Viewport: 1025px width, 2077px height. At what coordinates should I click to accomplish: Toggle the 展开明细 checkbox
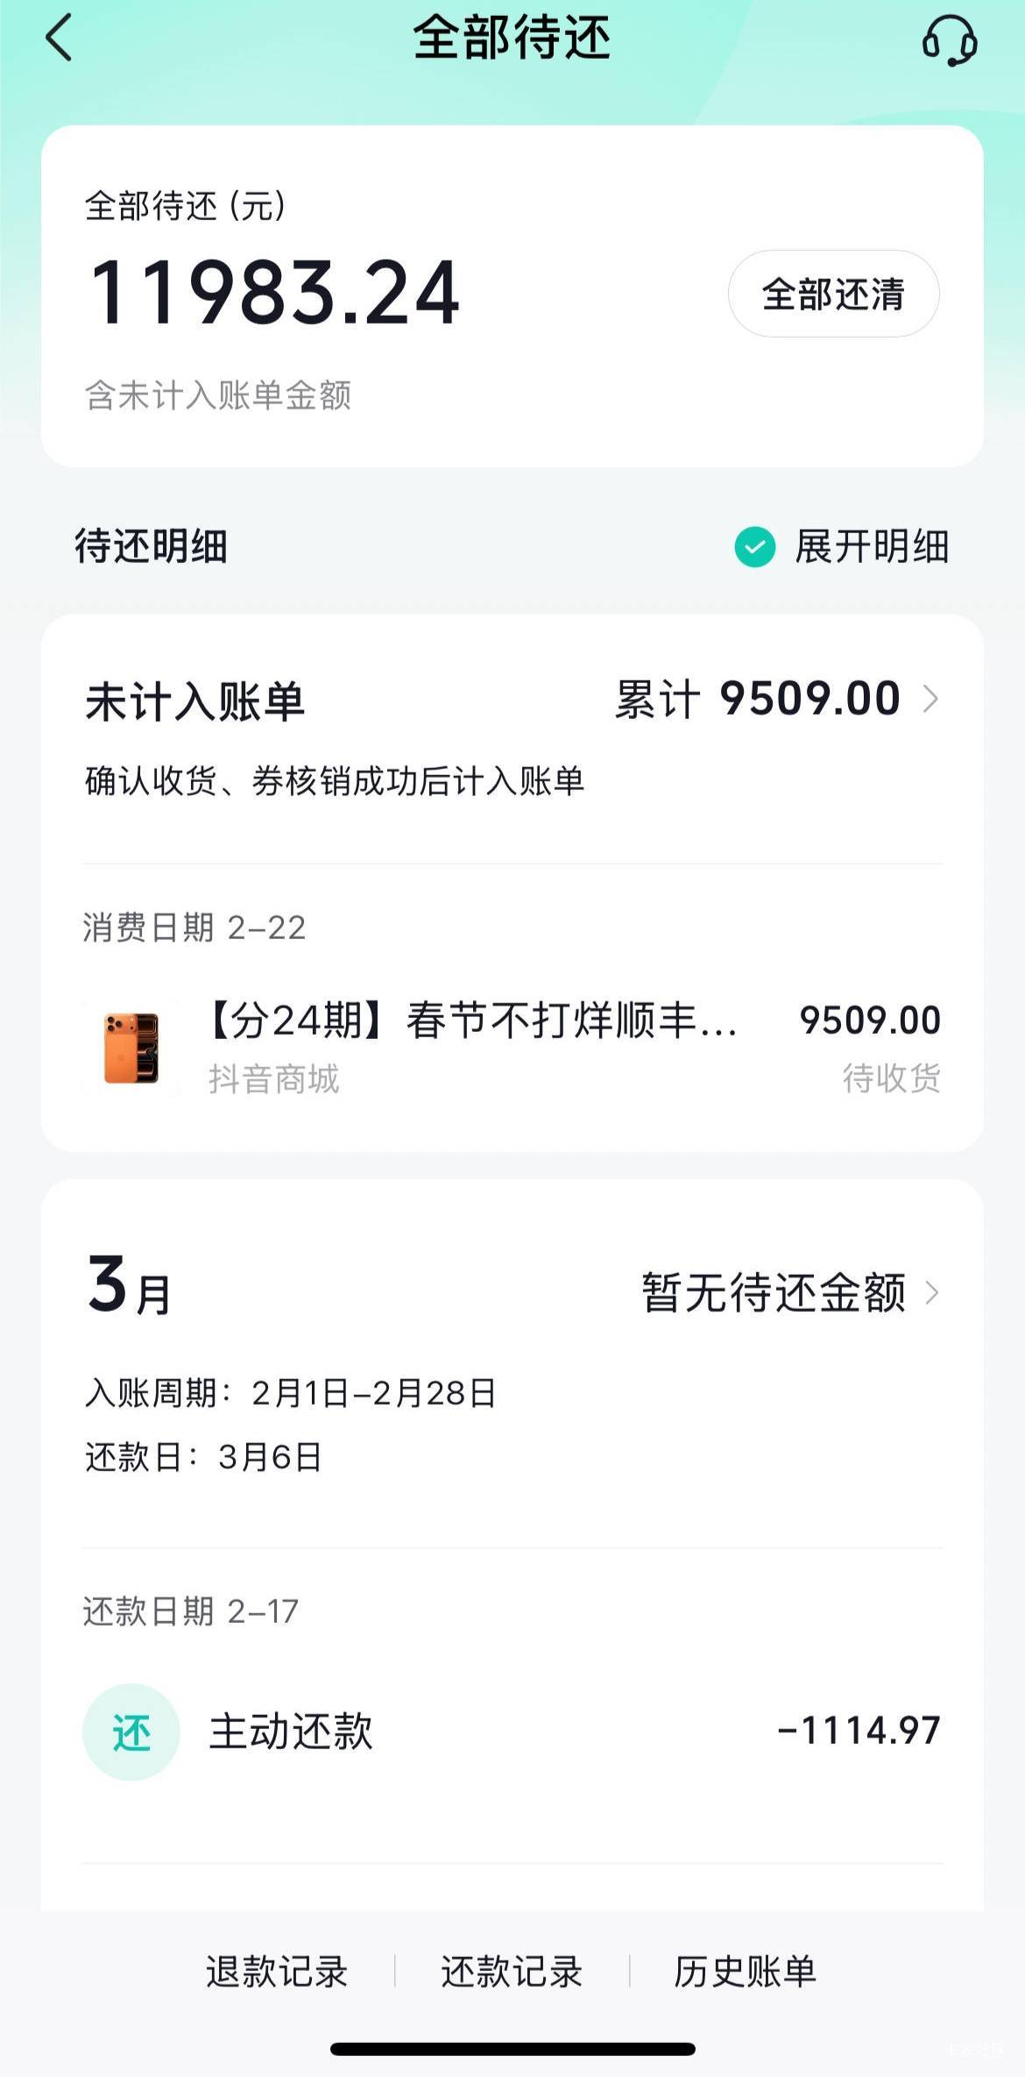tap(755, 547)
